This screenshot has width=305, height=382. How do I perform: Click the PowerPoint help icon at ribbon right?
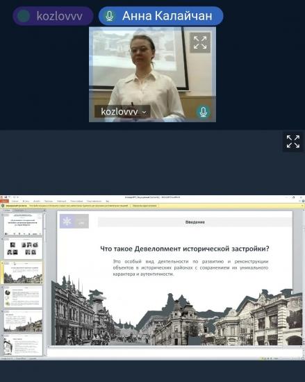[303, 201]
